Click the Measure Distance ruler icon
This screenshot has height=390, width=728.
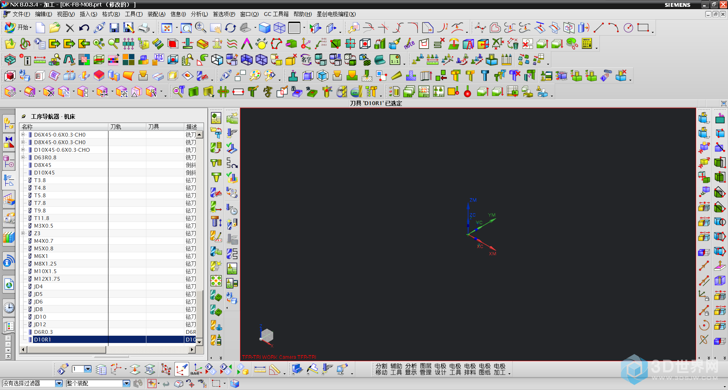coord(260,369)
